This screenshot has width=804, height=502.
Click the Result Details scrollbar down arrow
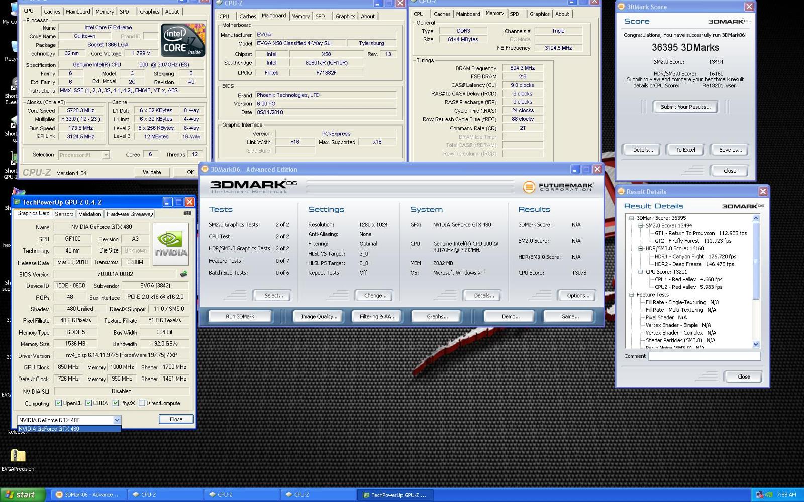[756, 344]
